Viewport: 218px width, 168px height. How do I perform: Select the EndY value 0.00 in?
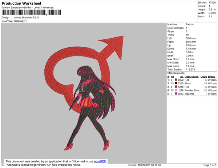tap(190, 56)
